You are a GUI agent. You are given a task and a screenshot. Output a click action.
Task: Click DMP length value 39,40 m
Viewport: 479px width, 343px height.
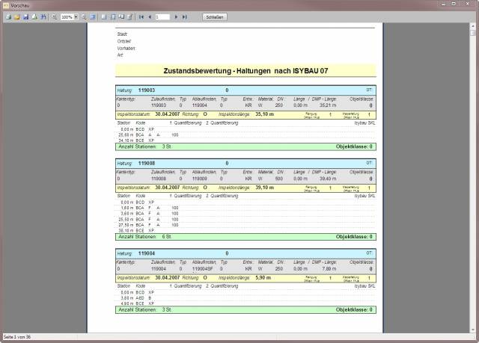pyautogui.click(x=328, y=179)
